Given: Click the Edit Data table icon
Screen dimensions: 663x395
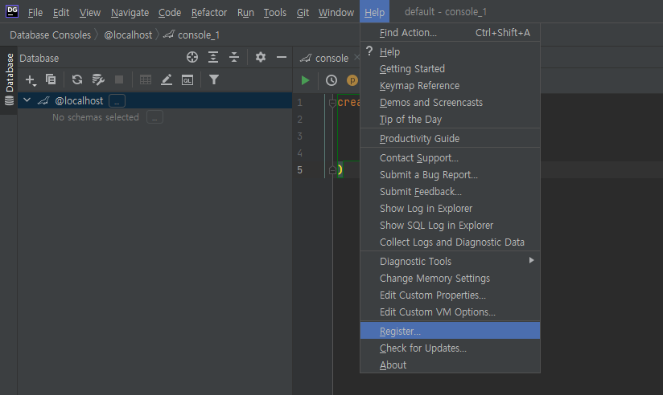Looking at the screenshot, I should click(x=146, y=79).
